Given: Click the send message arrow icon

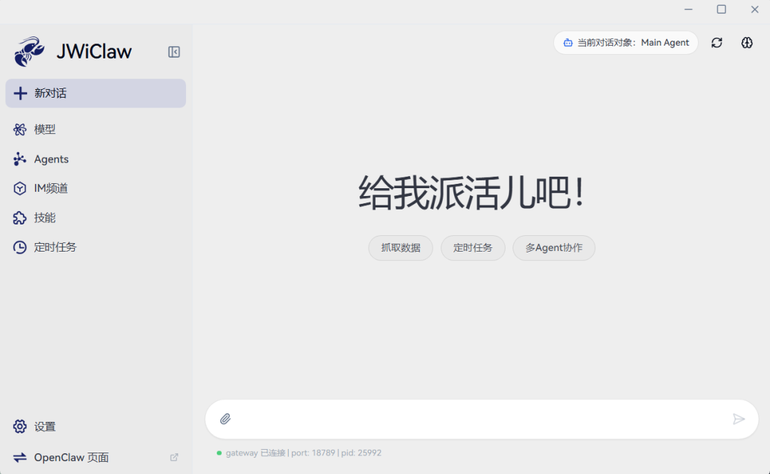Looking at the screenshot, I should [x=739, y=418].
